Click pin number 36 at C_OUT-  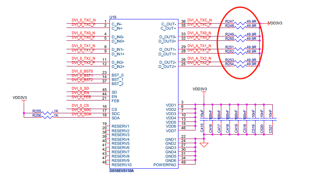coord(183,21)
